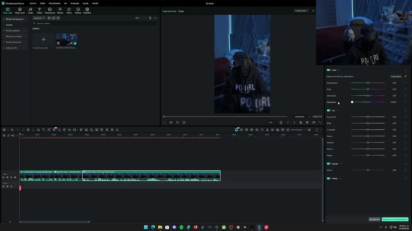The width and height of the screenshot is (412, 231).
Task: Click the undo arrow in timeline toolbar
Action: point(18,130)
